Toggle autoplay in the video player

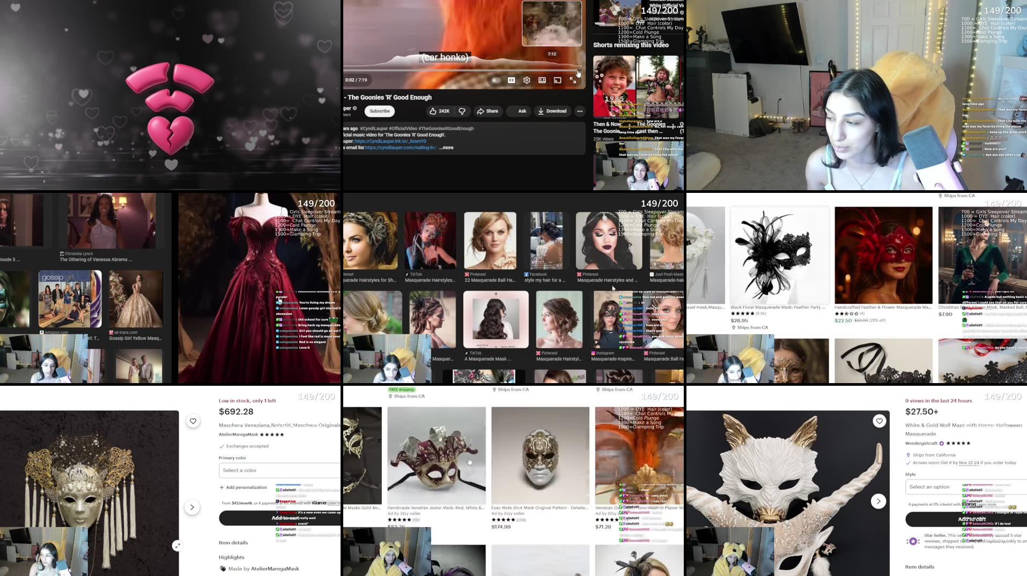496,79
